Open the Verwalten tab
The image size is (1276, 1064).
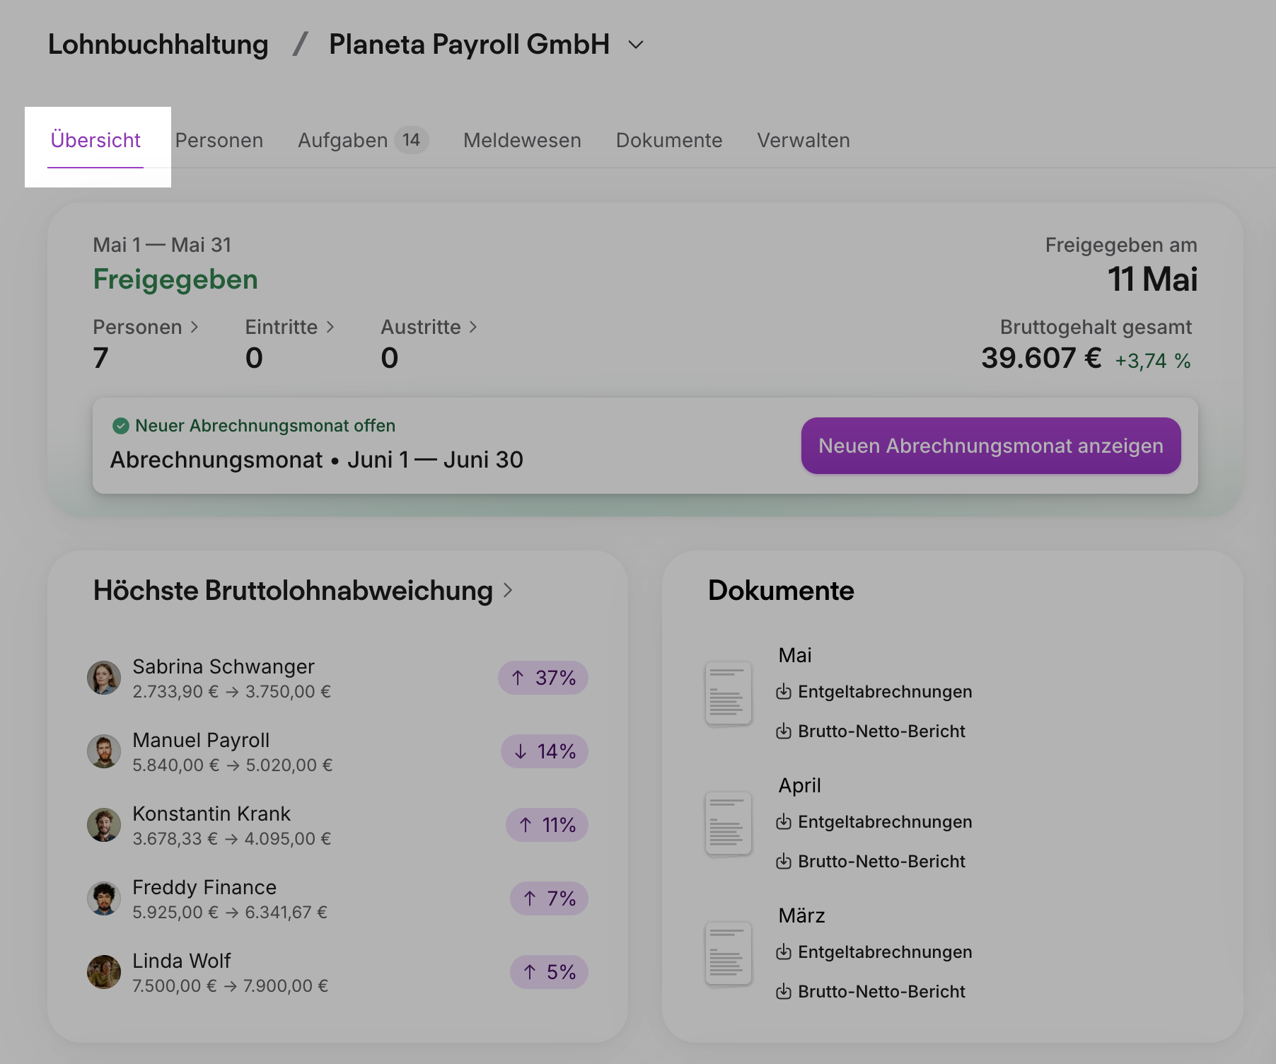pyautogui.click(x=804, y=140)
